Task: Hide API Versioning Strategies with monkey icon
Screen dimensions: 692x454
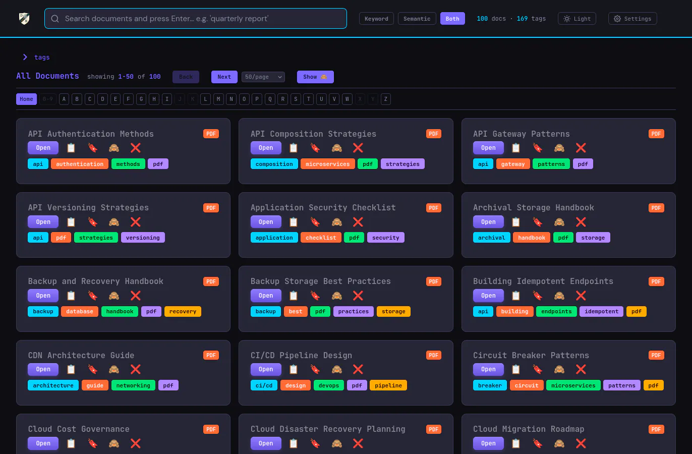Action: (114, 222)
